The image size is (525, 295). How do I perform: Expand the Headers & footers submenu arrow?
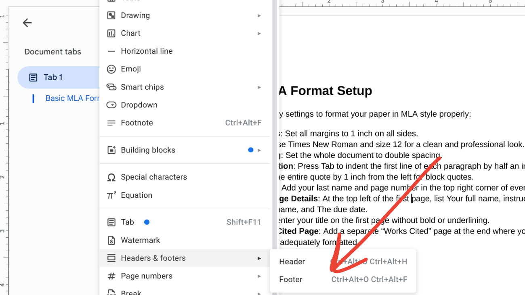259,258
